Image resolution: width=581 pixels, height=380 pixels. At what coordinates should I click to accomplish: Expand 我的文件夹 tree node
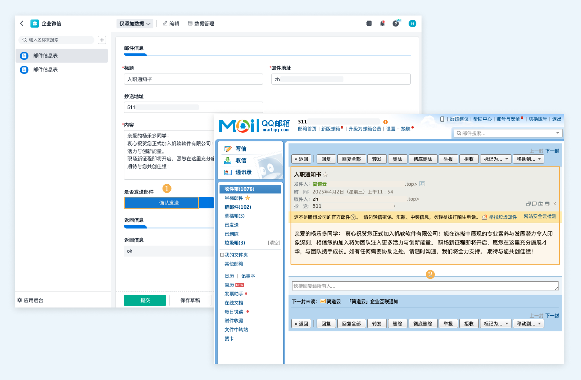click(222, 255)
